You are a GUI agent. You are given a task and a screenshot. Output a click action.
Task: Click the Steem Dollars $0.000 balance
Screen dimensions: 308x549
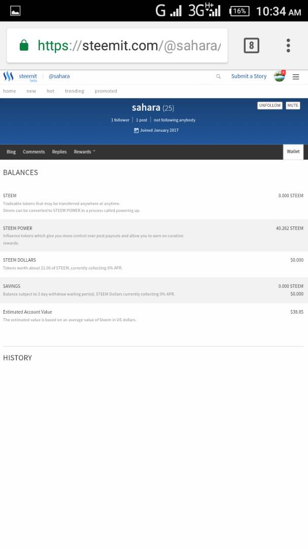pyautogui.click(x=297, y=260)
